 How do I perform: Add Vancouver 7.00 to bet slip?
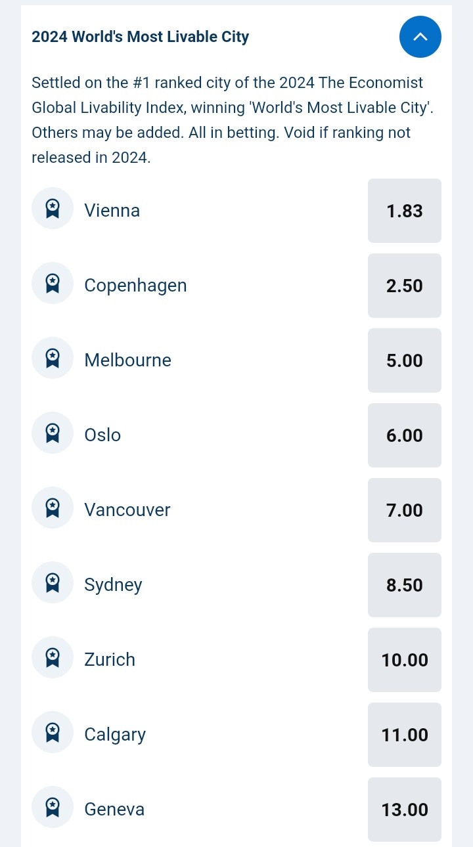click(405, 510)
